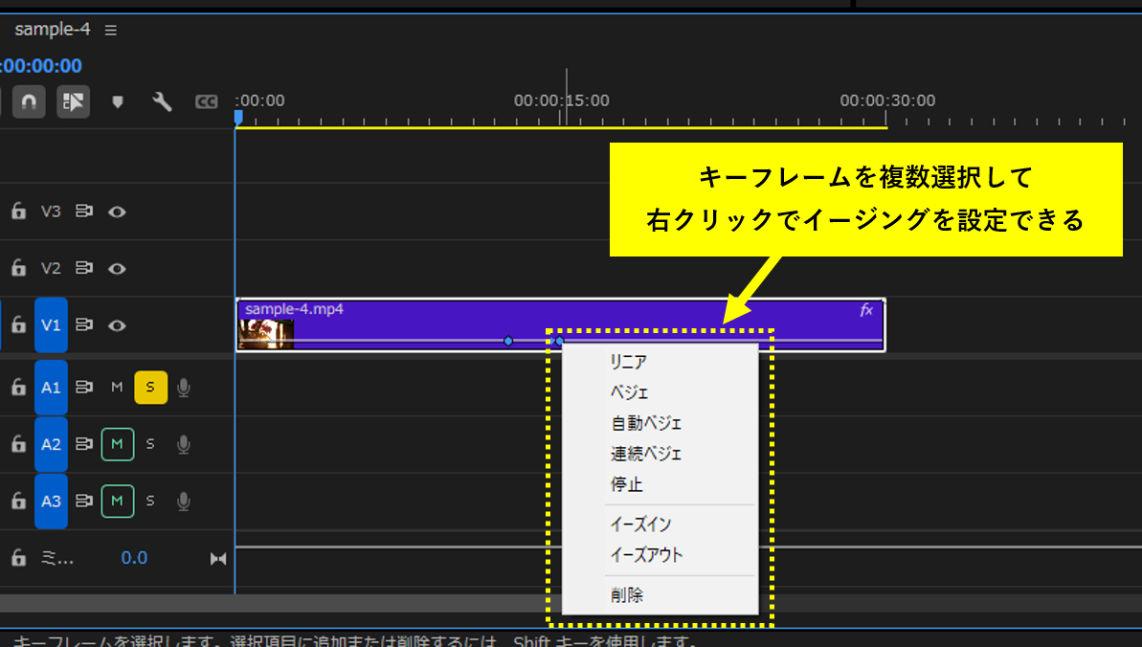Click the voice-over record microphone on track A3

click(183, 501)
